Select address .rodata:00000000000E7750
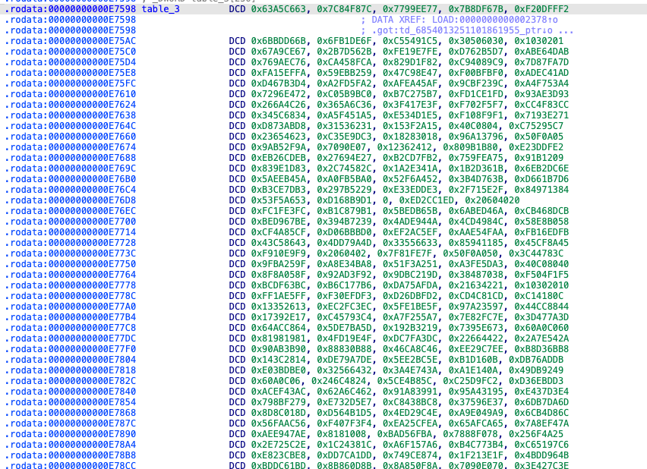The image size is (647, 469). pos(71,264)
